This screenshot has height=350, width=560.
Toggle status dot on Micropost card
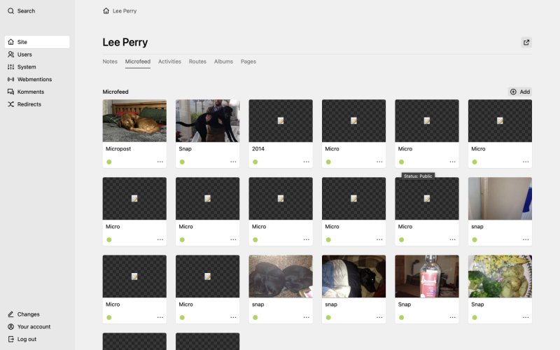pos(109,162)
